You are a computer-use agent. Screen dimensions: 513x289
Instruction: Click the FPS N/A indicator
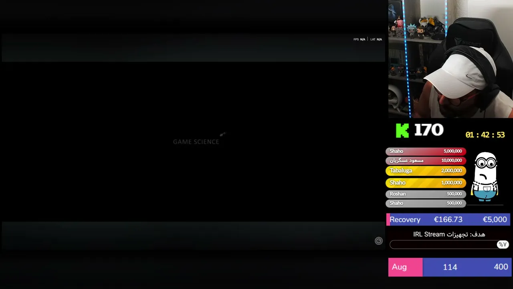pos(359,39)
